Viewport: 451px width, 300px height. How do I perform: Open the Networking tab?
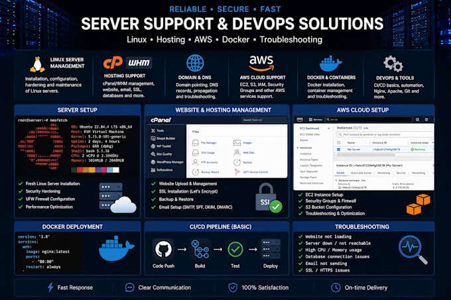pos(419,173)
